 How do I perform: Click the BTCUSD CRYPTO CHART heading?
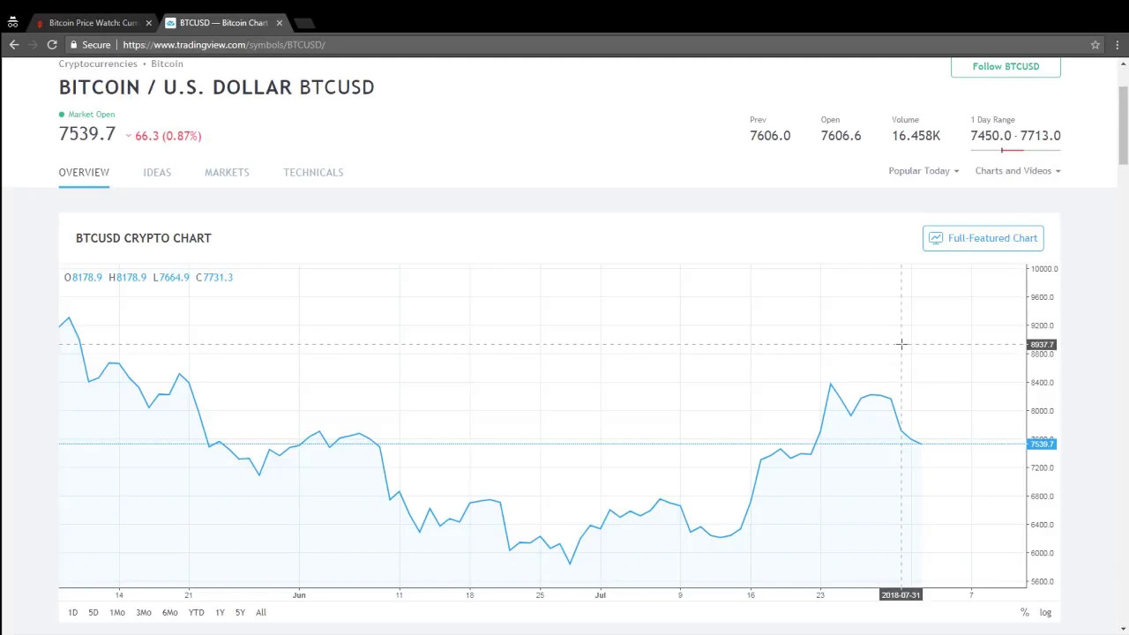coord(144,238)
